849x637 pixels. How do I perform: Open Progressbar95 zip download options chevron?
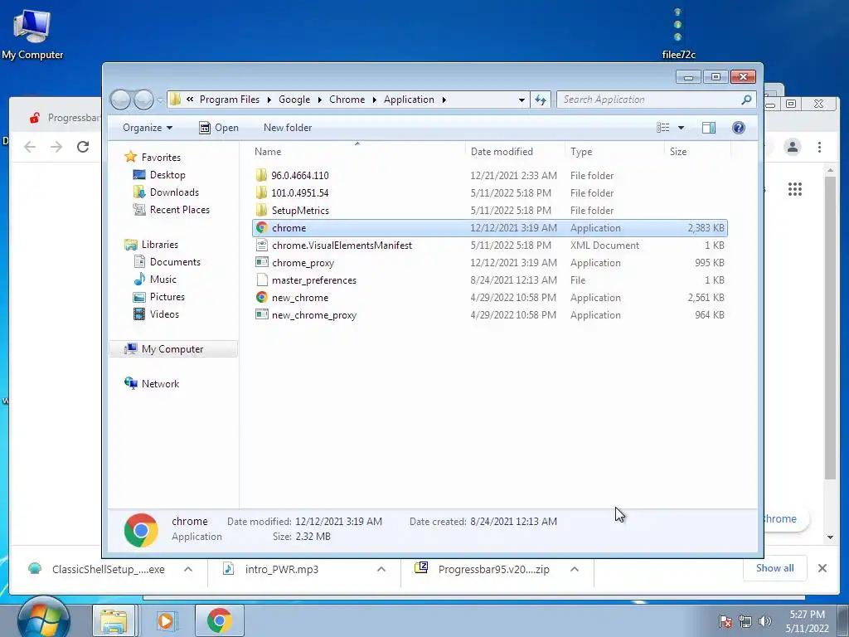click(x=575, y=569)
